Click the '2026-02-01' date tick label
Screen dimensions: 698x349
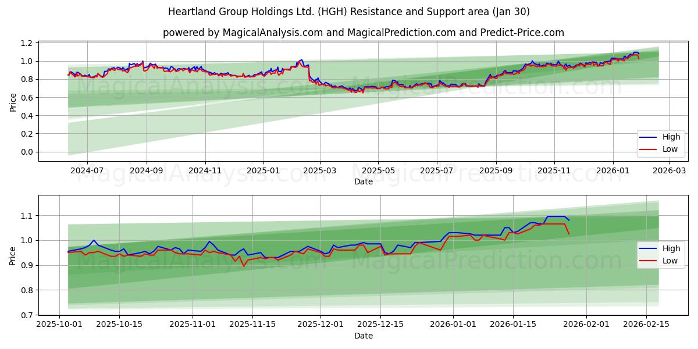click(x=585, y=325)
